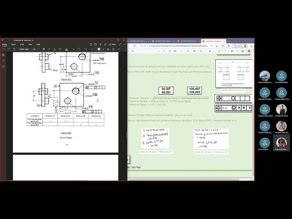
Task: Click the 'Taking reference from Pin' caption
Action: point(233,90)
